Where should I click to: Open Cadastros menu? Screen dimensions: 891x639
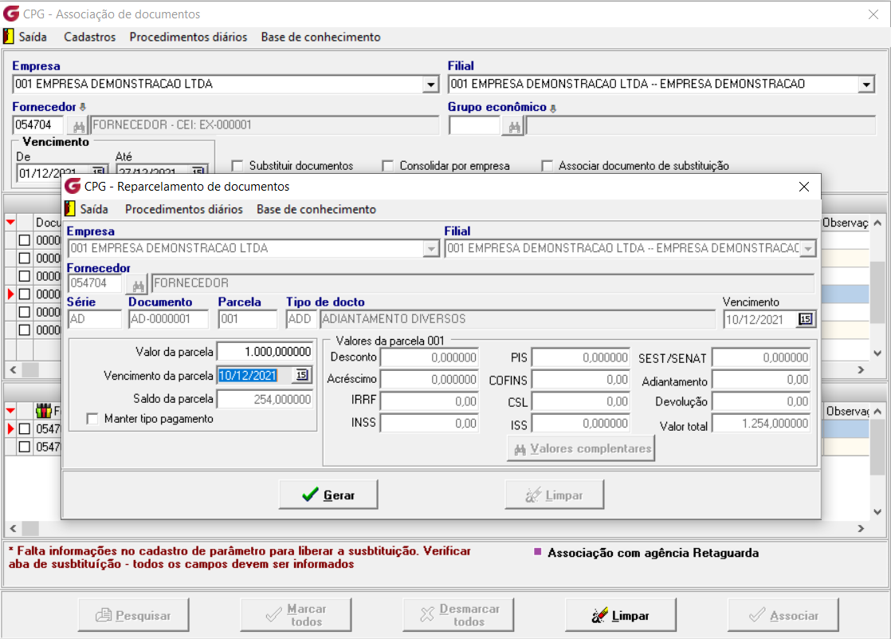90,37
